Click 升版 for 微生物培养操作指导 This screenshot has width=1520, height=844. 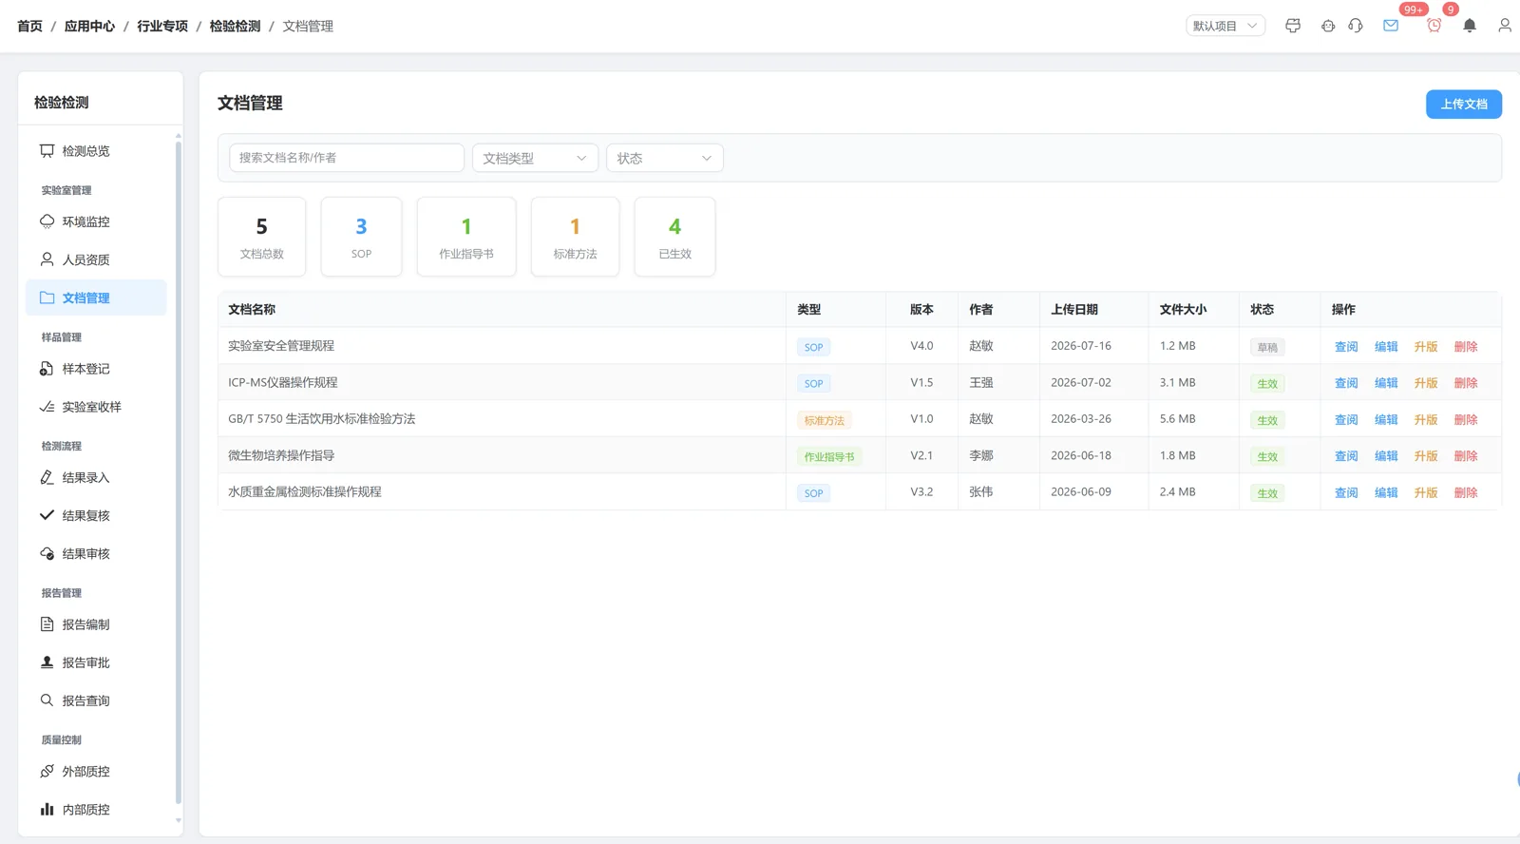point(1426,456)
